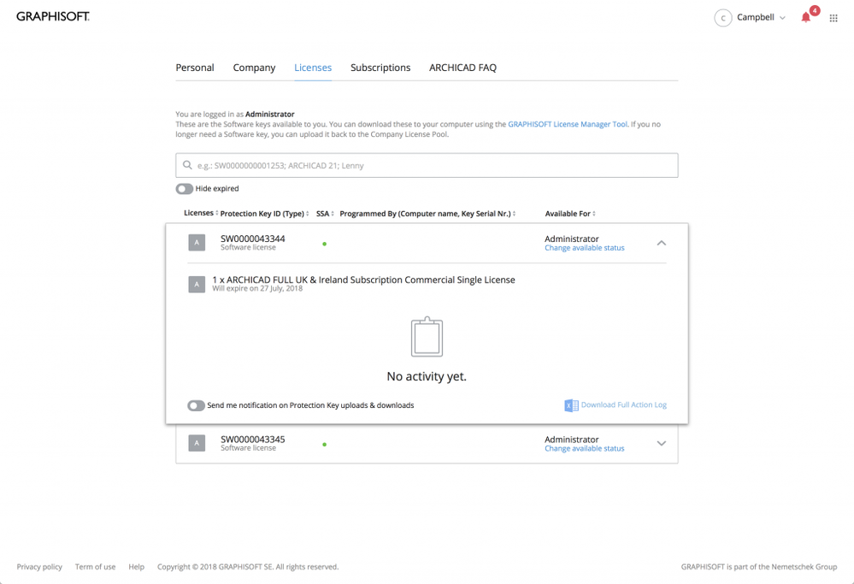Sort by Programmed By column
This screenshot has height=584, width=854.
(427, 214)
